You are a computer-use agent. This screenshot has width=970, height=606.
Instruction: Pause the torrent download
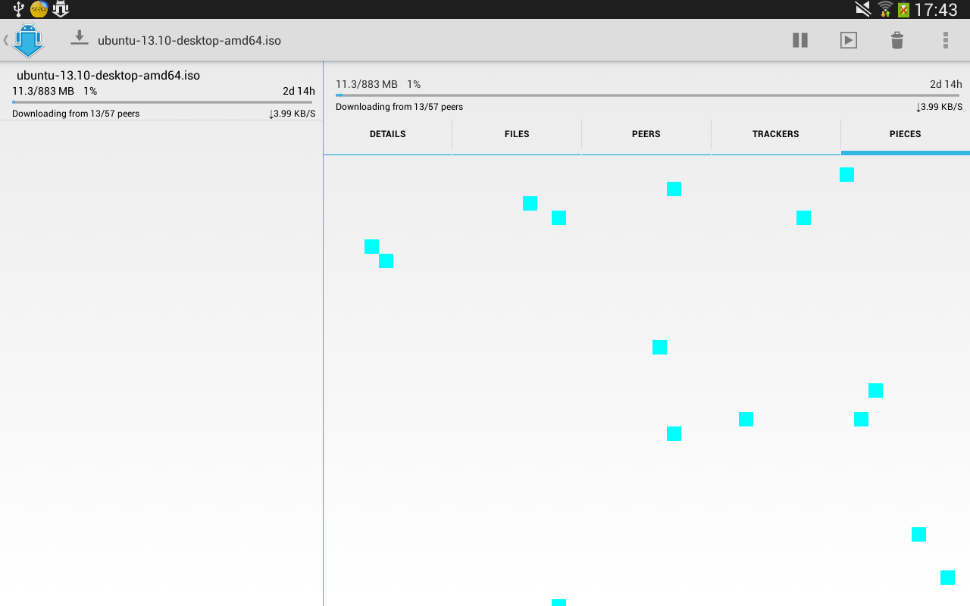[x=800, y=40]
